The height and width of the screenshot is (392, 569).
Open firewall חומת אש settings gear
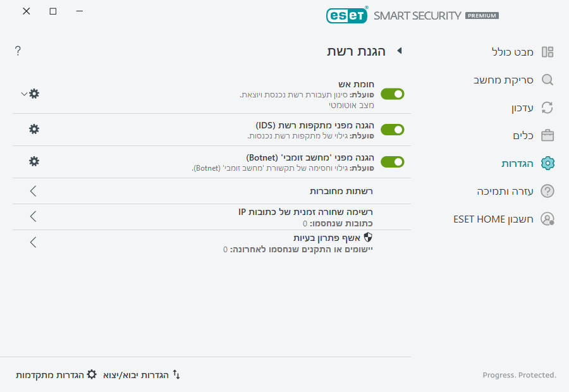point(34,94)
